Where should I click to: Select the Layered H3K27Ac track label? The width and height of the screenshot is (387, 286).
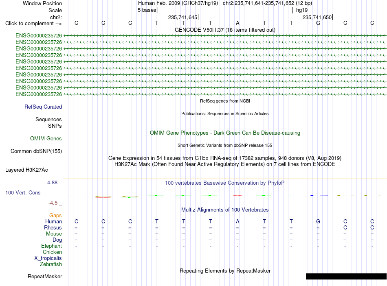(26, 170)
